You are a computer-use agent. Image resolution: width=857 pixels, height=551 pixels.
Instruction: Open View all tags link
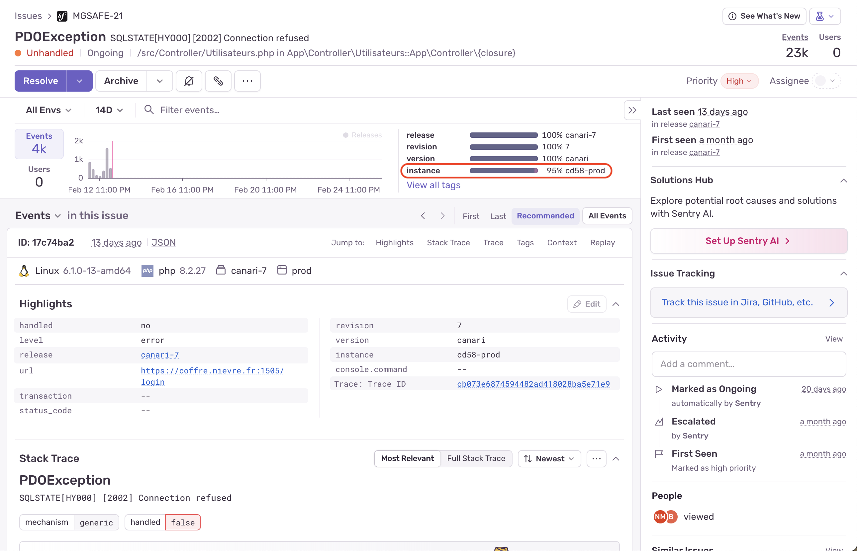(433, 185)
